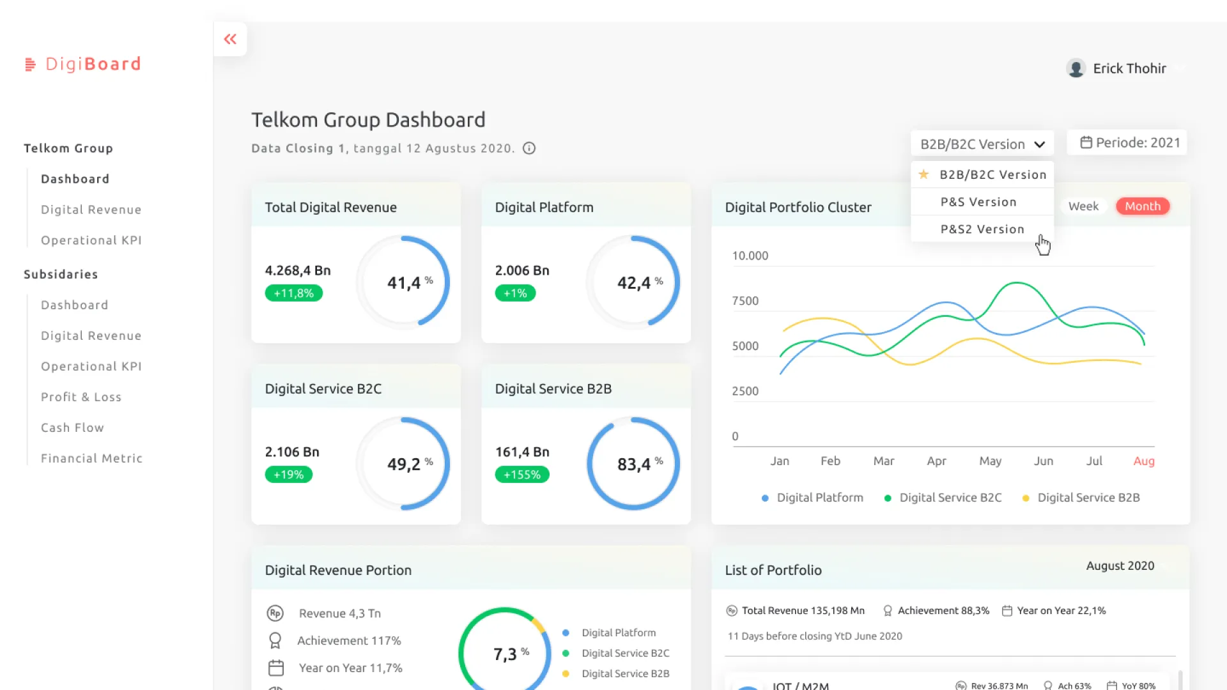Click Telkom Group section header

pyautogui.click(x=68, y=148)
